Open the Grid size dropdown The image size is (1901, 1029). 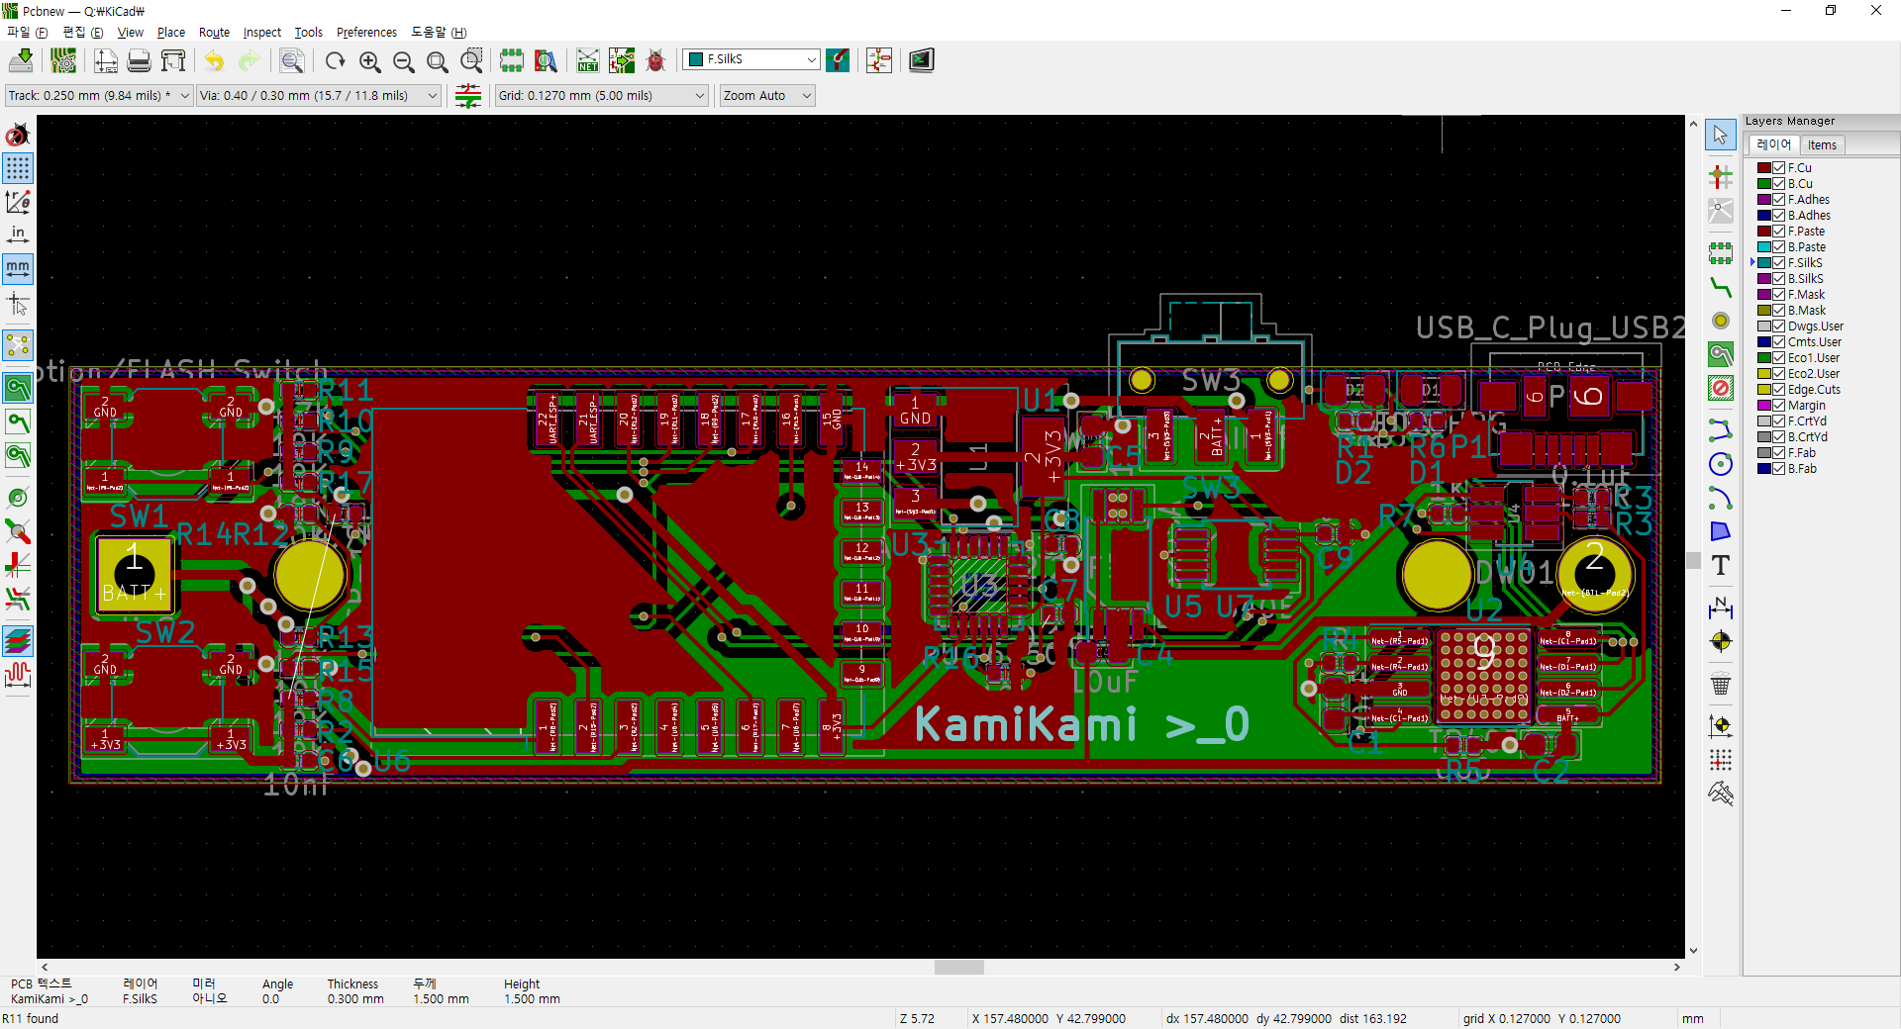601,96
